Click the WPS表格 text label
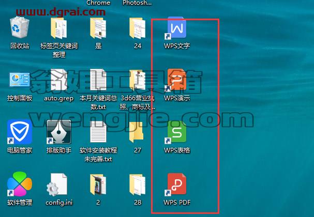The image size is (314, 217). click(177, 150)
